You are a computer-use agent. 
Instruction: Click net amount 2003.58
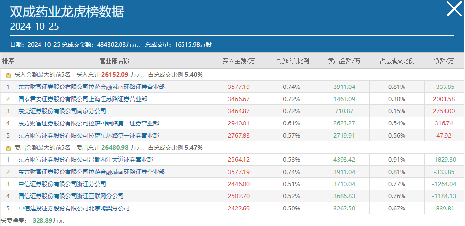pos(444,99)
